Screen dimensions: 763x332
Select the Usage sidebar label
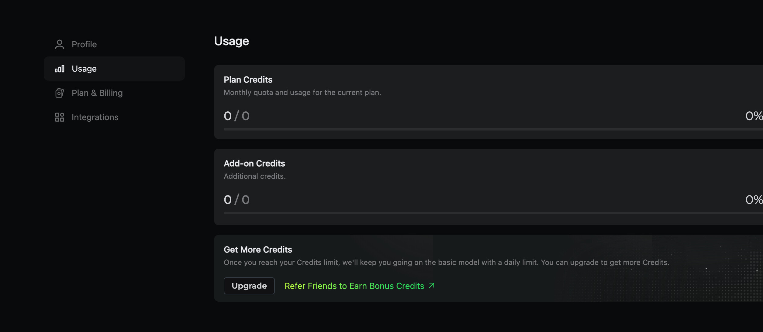point(84,69)
